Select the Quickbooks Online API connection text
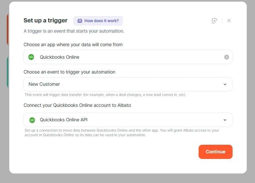Image resolution: width=255 pixels, height=183 pixels. 64,120
